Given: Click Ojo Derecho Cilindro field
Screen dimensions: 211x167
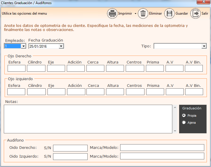Looking at the screenshot, I should point(36,68).
